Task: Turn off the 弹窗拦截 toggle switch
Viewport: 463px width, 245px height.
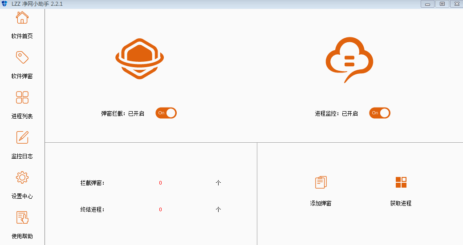Action: [166, 113]
